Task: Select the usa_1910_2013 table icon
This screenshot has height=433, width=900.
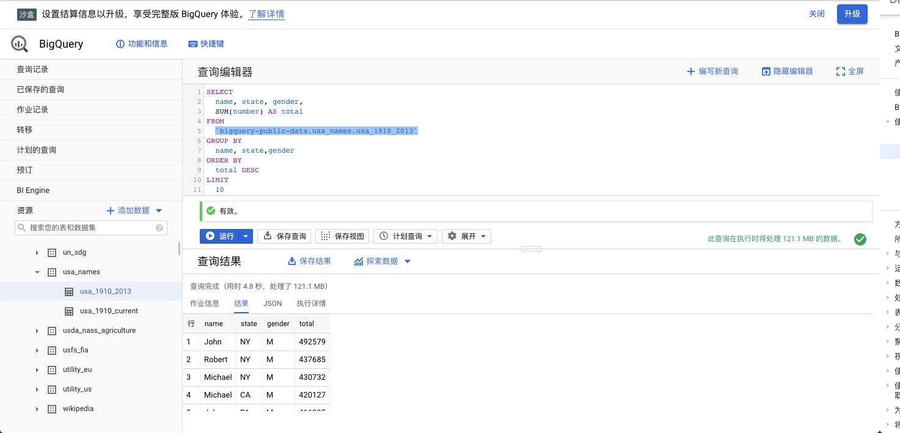Action: 69,292
